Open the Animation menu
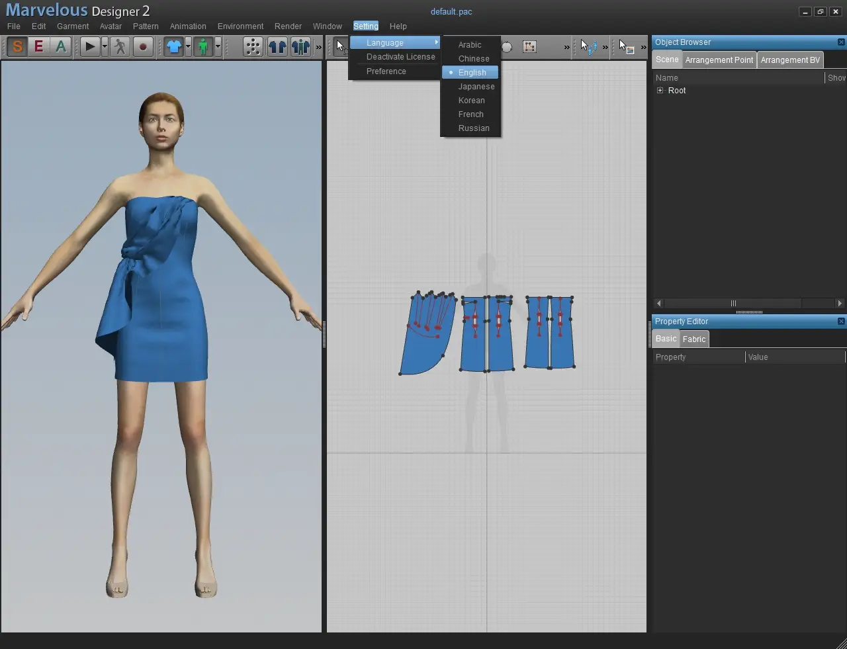 click(x=188, y=26)
